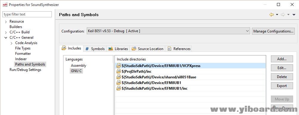Screen dimensions: 299x115
Task: Click the References tab icon
Action: [169, 49]
